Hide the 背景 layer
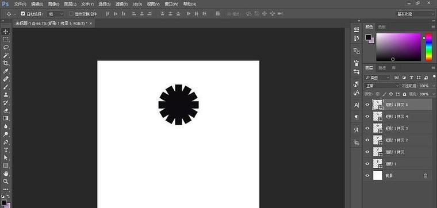The image size is (437, 208). (367, 176)
